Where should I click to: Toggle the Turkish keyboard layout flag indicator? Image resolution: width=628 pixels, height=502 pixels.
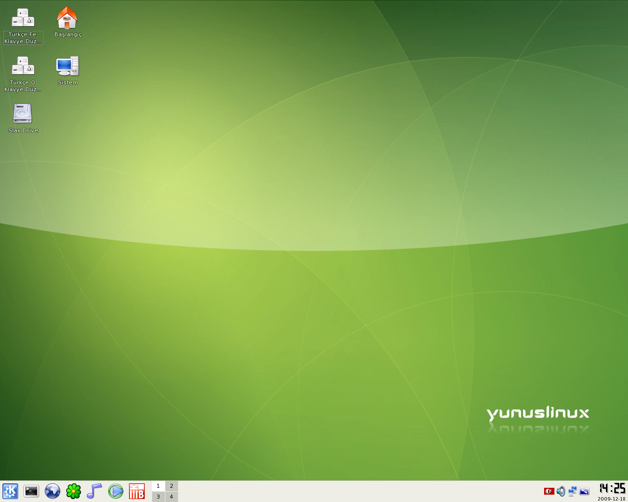tap(549, 491)
